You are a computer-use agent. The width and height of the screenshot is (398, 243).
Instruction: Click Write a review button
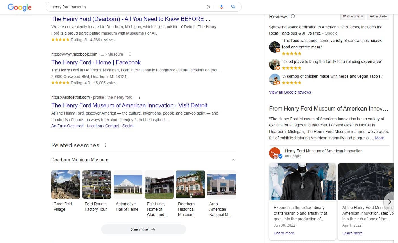(353, 16)
